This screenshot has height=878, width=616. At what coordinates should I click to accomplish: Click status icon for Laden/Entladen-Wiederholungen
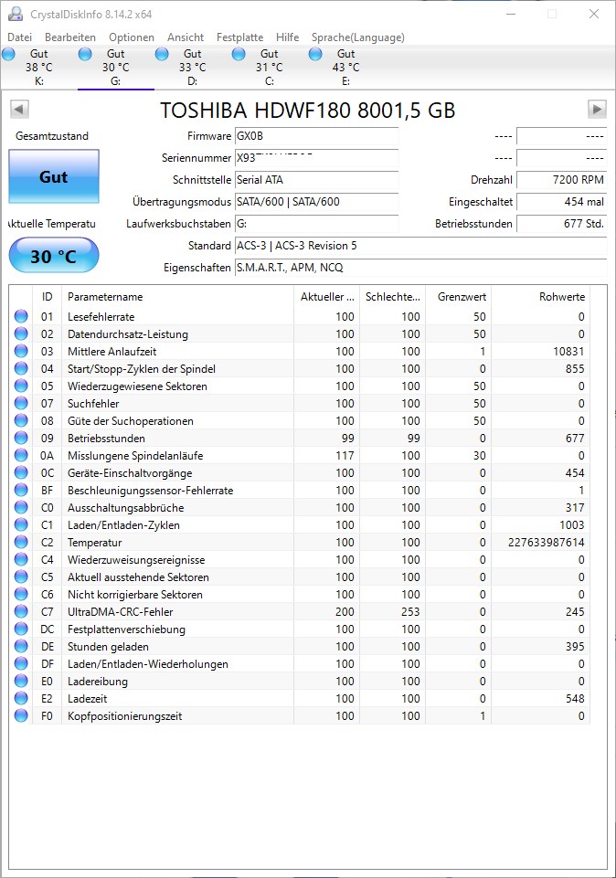(x=21, y=663)
